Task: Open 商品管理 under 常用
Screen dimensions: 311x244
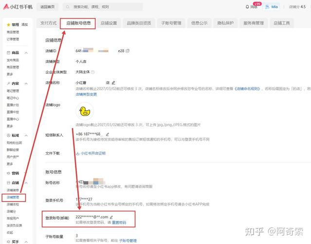Action: tap(13, 32)
